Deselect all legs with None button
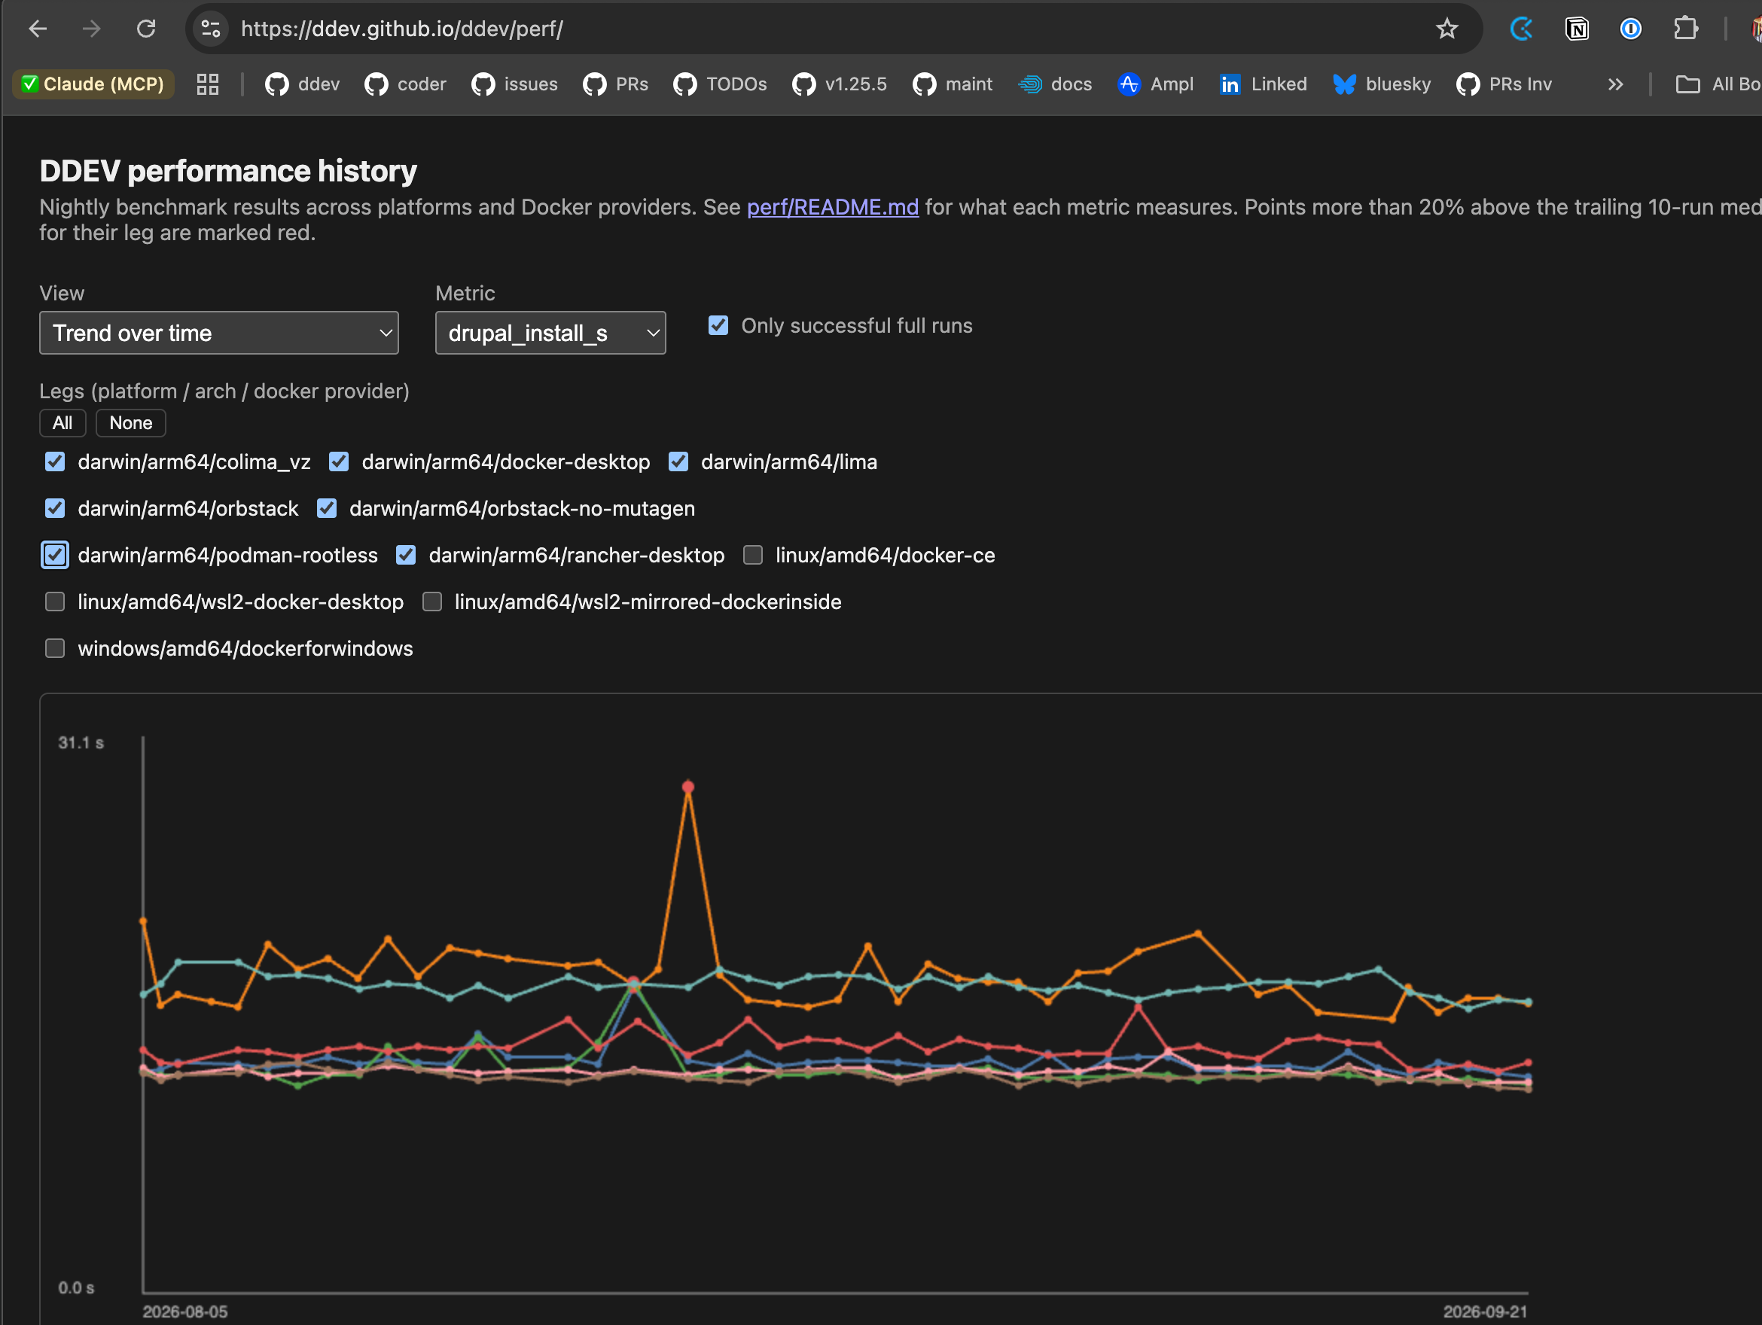Image resolution: width=1762 pixels, height=1325 pixels. pyautogui.click(x=130, y=423)
